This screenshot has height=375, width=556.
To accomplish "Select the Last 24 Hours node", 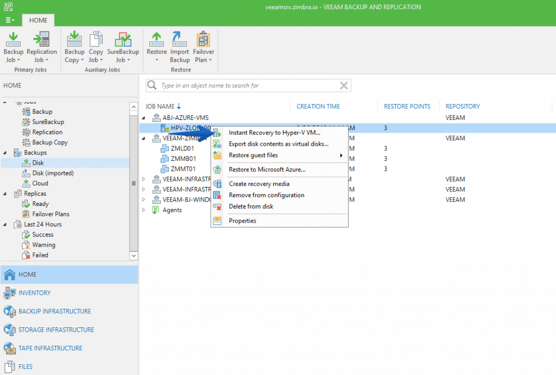I will click(x=42, y=224).
